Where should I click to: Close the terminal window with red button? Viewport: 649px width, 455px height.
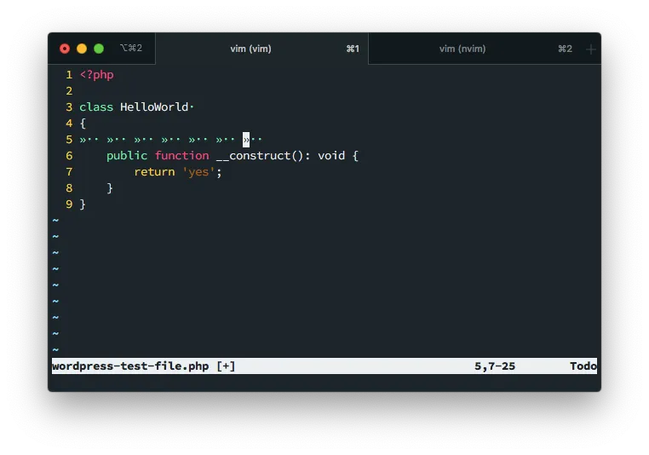pyautogui.click(x=65, y=49)
